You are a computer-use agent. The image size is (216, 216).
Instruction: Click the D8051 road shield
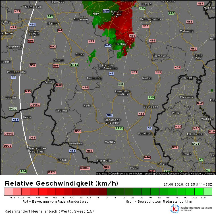point(35,105)
